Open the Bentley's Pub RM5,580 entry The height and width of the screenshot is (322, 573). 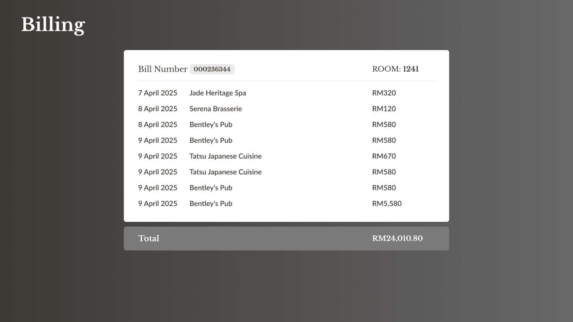[210, 203]
